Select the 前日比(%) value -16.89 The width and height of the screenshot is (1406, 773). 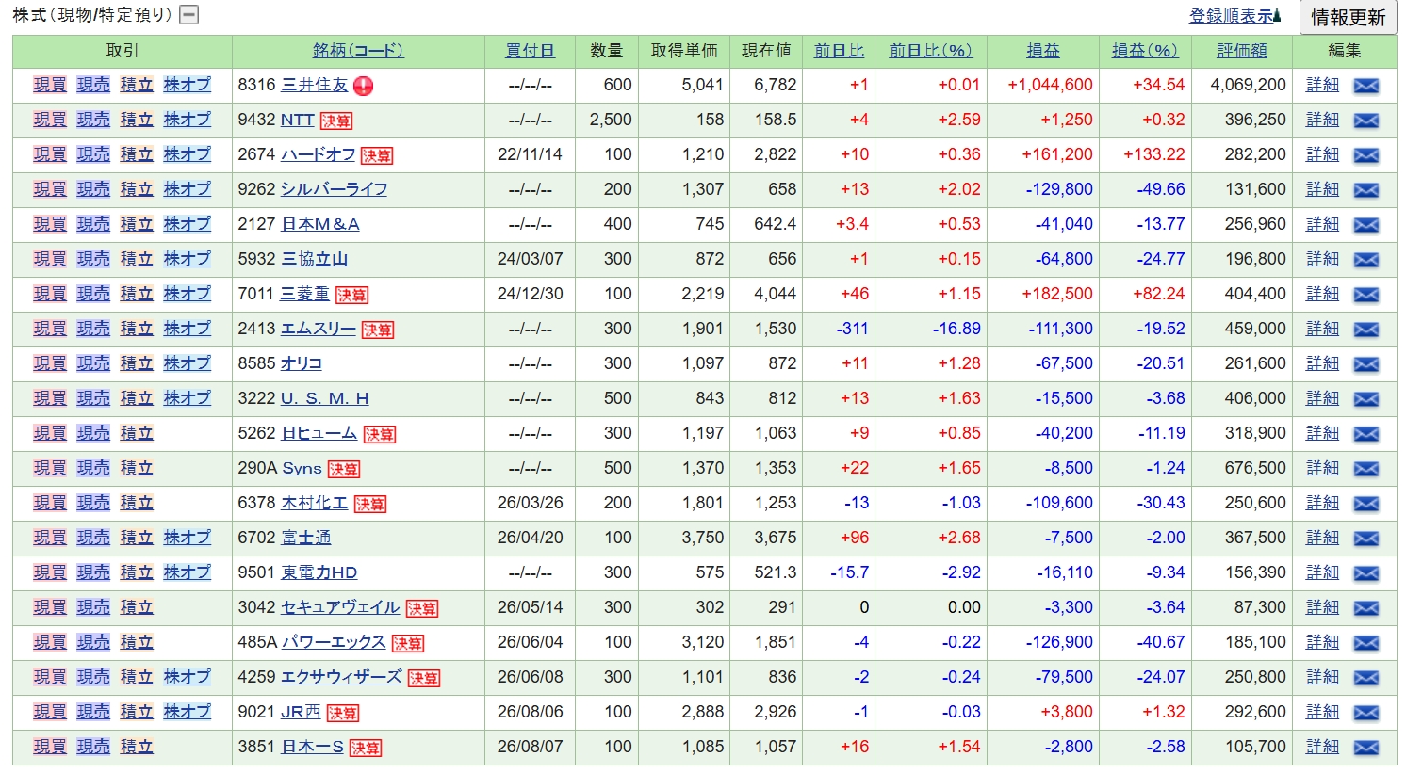tap(956, 329)
